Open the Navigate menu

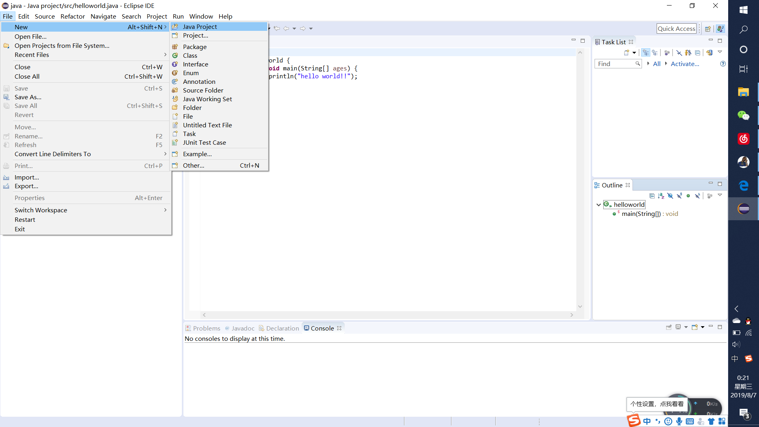103,16
